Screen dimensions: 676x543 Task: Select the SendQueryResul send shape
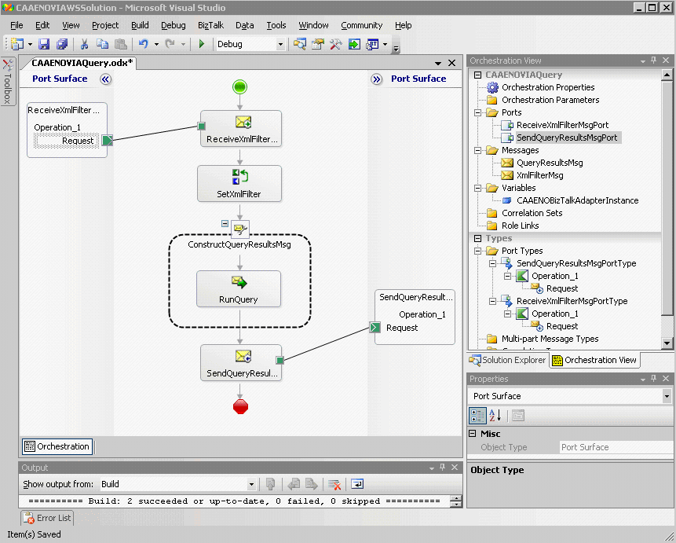click(x=241, y=362)
